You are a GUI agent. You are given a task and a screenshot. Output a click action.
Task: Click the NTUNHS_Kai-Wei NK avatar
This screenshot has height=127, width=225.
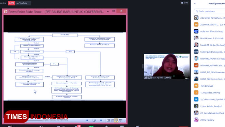(196, 65)
